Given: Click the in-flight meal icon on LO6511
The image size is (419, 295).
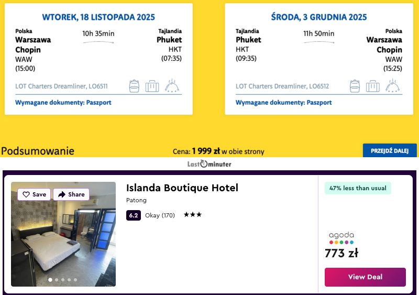Looking at the screenshot, I should [172, 85].
